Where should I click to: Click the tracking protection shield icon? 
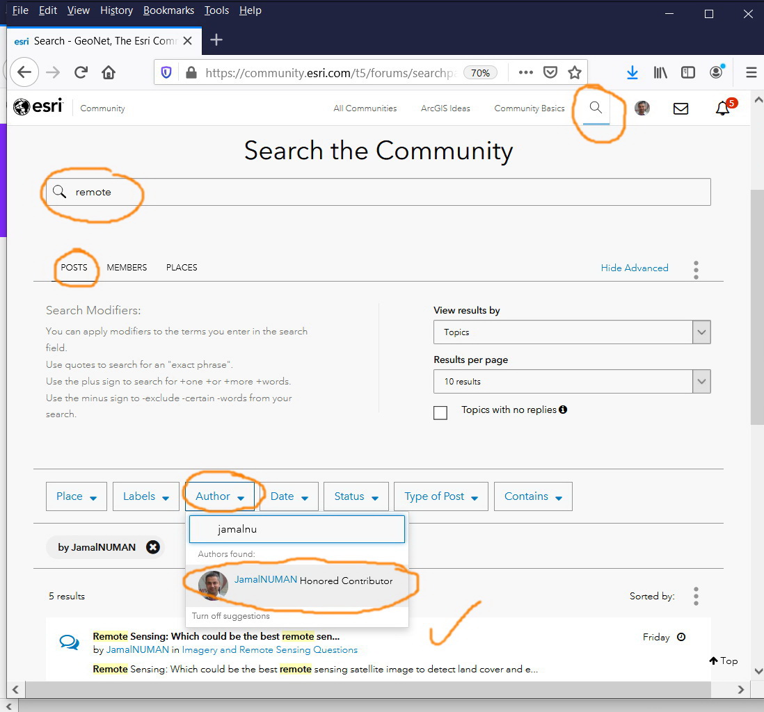(166, 72)
